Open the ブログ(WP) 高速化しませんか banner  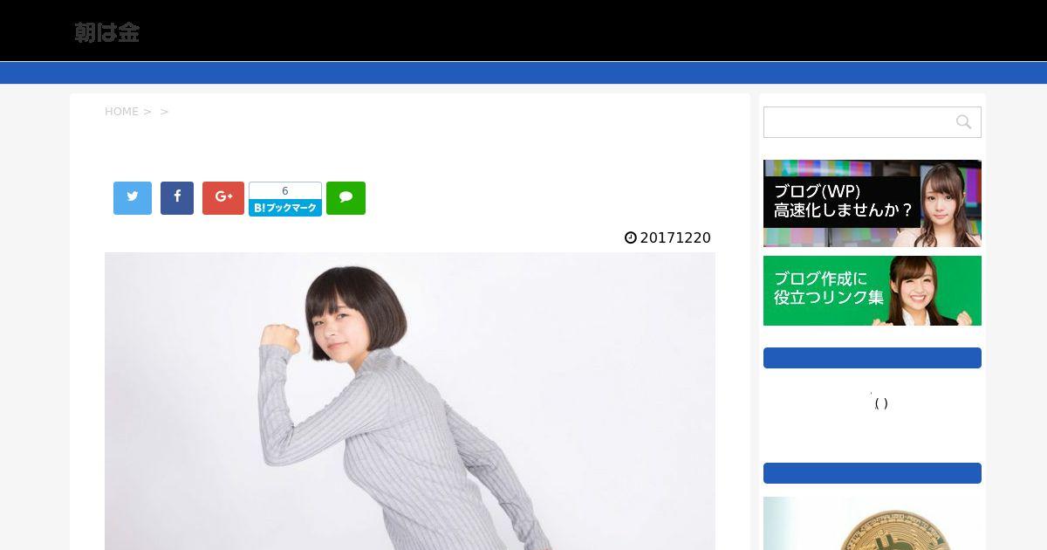coord(872,203)
